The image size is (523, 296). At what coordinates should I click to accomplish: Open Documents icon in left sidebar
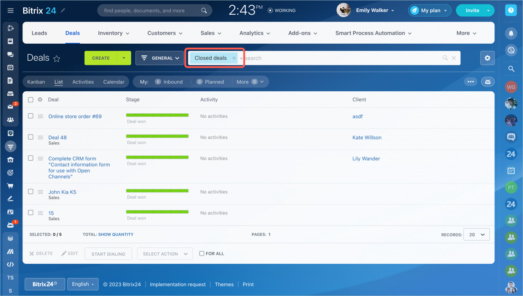tap(11, 80)
